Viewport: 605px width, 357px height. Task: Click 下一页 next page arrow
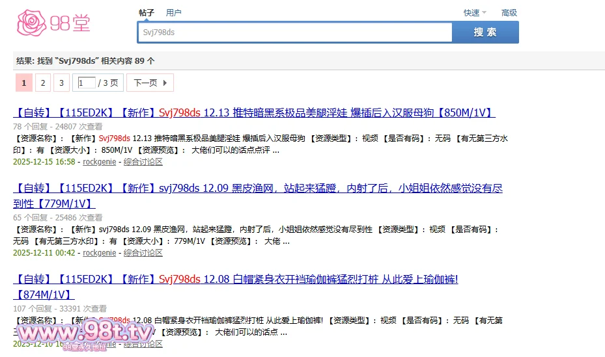pyautogui.click(x=150, y=83)
